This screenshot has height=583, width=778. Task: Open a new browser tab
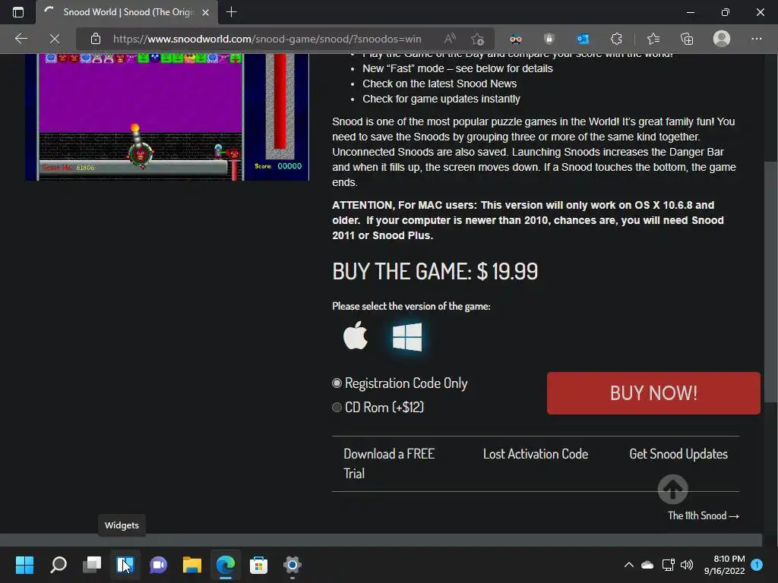pos(231,12)
